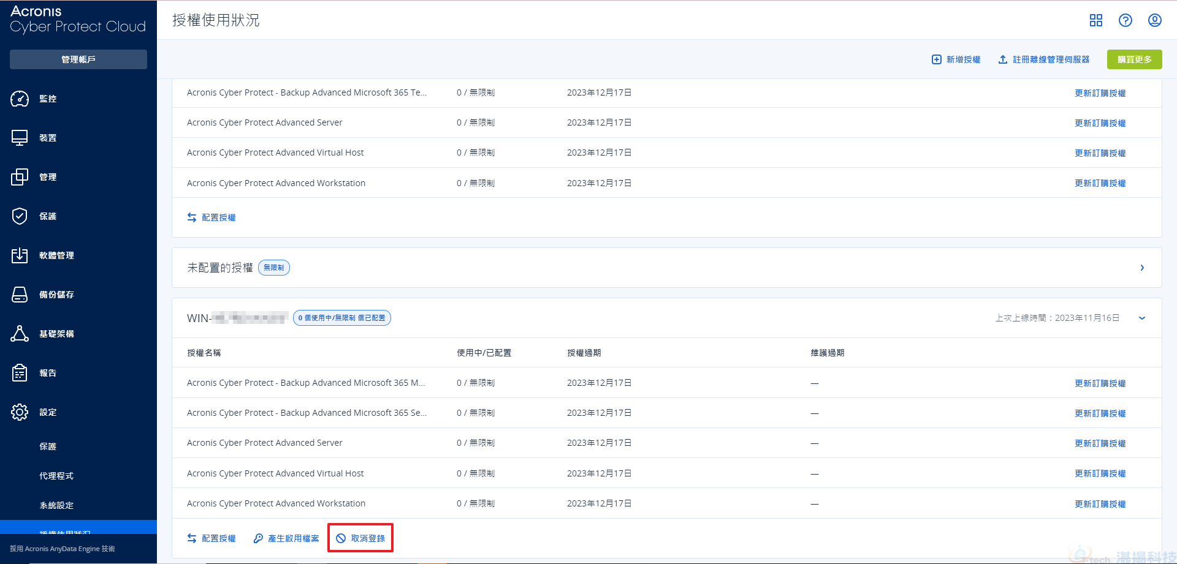This screenshot has width=1177, height=564.
Task: Click the swap arrows icon in upper license section
Action: (192, 217)
